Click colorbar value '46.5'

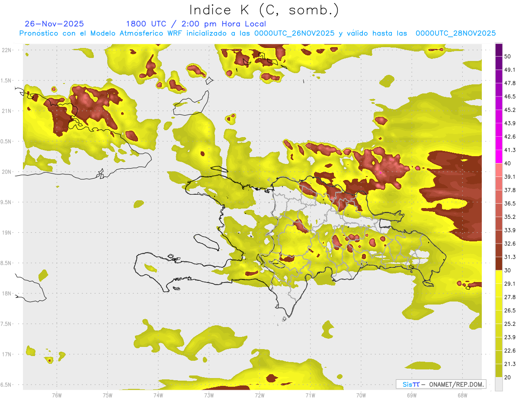510,96
